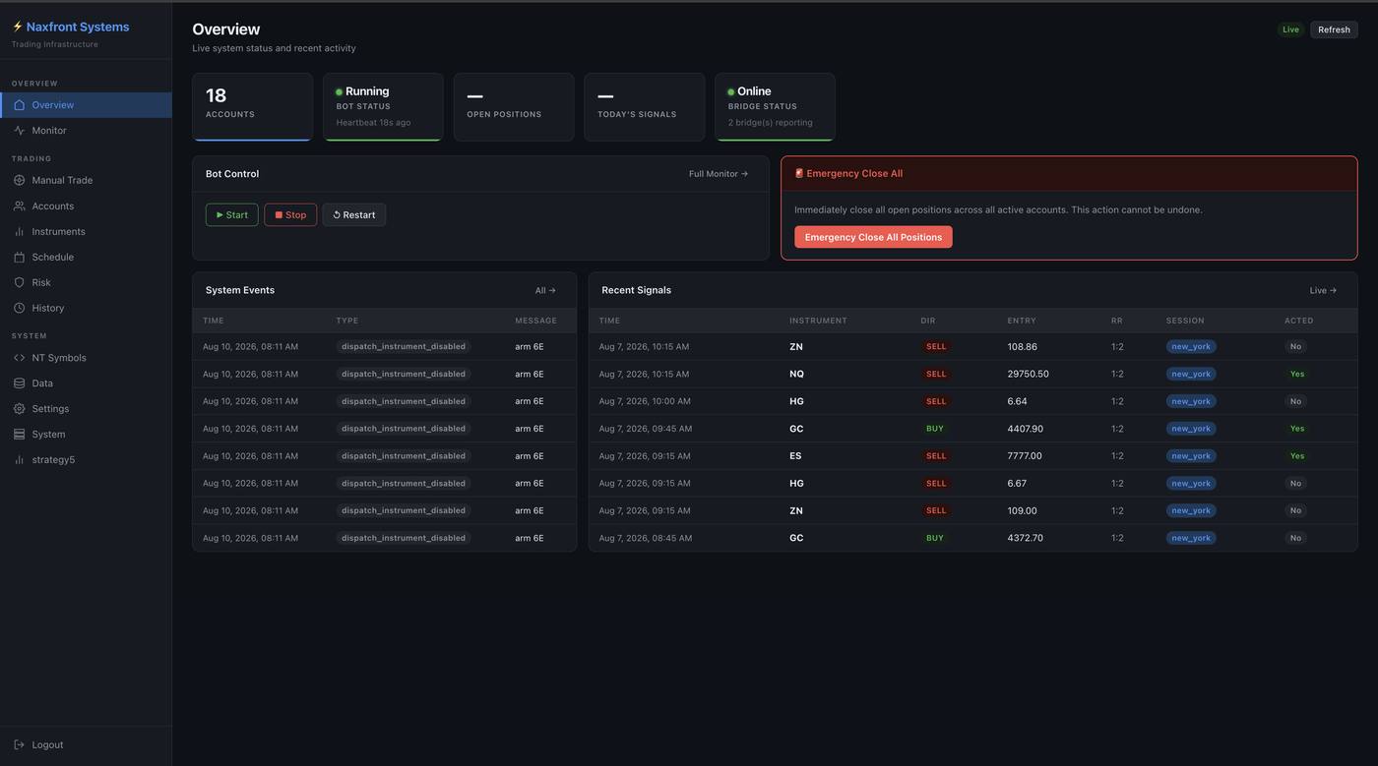The image size is (1378, 766).
Task: Click the System Events panel title
Action: [240, 291]
